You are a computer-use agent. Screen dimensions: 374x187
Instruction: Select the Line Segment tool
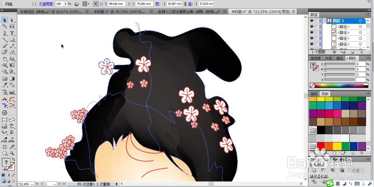coord(4,40)
